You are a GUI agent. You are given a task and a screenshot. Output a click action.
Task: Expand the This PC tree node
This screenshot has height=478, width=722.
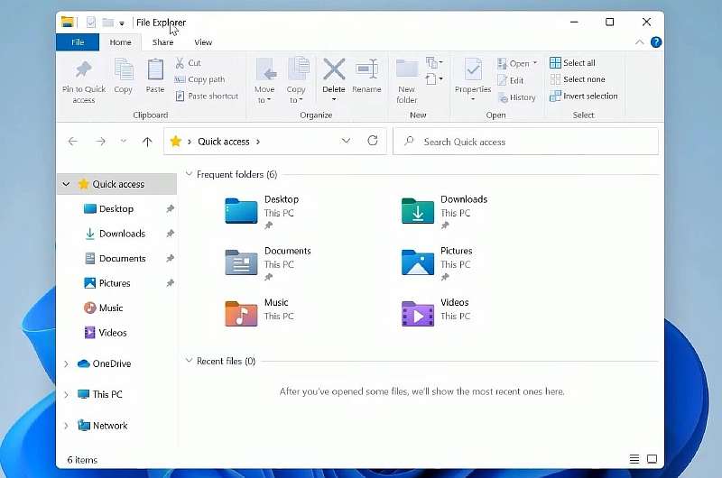pos(66,395)
